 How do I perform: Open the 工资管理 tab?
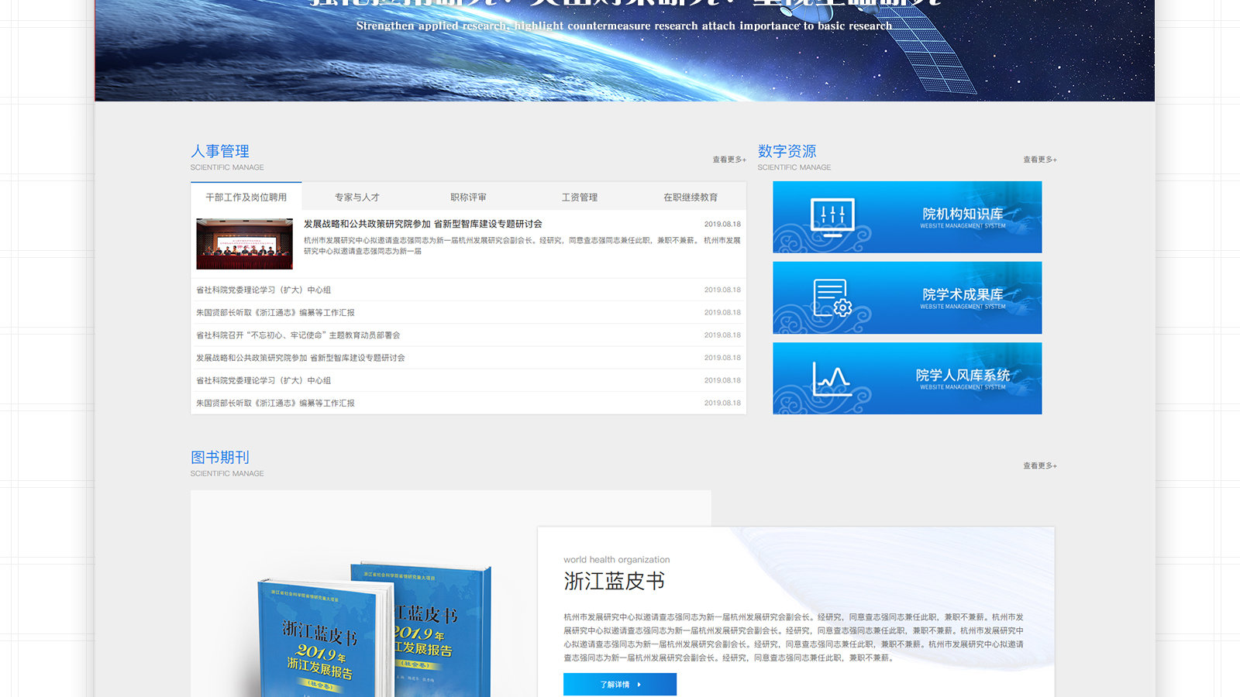coord(579,197)
